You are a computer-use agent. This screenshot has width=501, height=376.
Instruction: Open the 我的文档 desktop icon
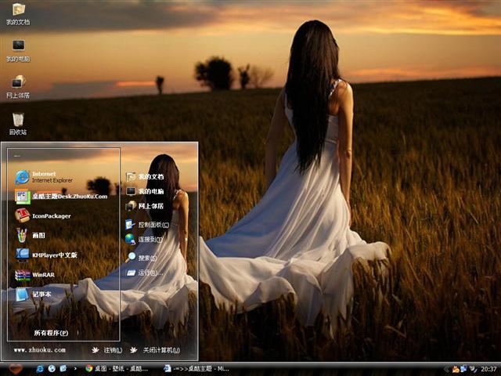pyautogui.click(x=18, y=13)
